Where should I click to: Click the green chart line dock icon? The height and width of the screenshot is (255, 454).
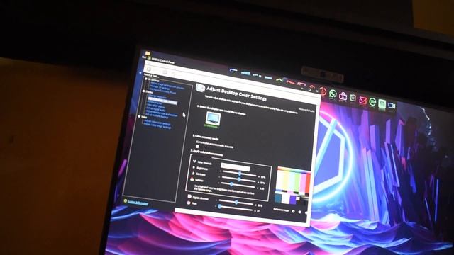click(279, 80)
